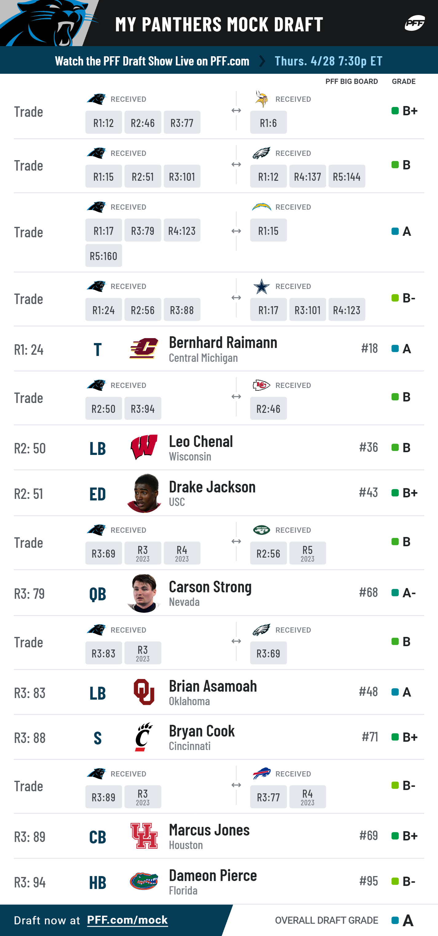Click the PFF logo in header
Image resolution: width=438 pixels, height=936 pixels.
tap(415, 23)
